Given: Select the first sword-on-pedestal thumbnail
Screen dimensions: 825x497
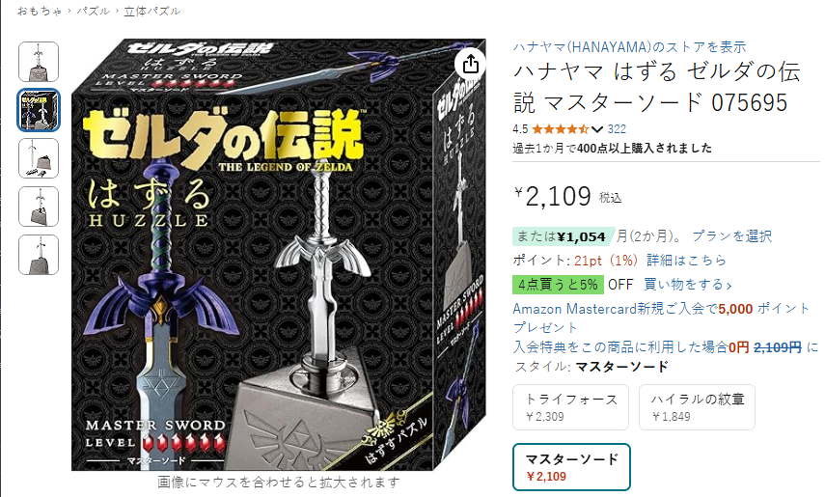Looking at the screenshot, I should pos(39,62).
